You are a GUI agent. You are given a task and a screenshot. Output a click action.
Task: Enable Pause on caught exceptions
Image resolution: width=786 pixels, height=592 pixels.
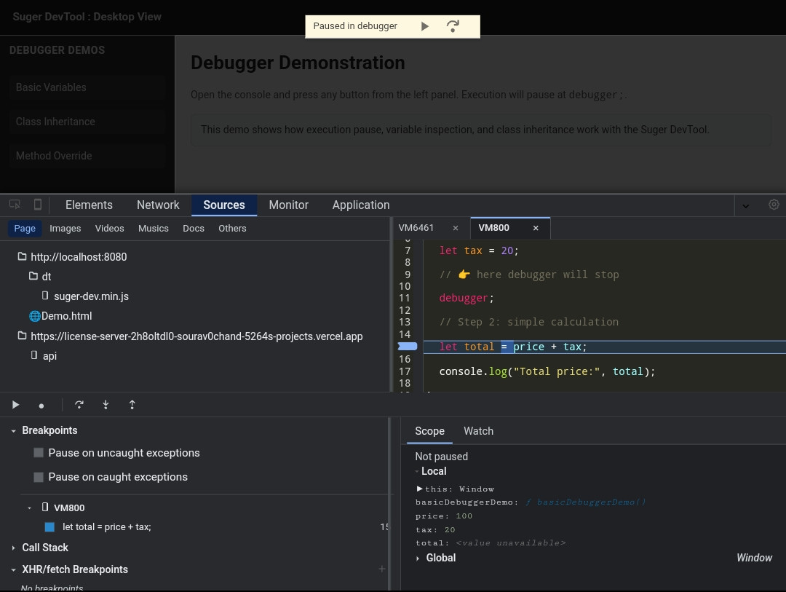tap(38, 477)
